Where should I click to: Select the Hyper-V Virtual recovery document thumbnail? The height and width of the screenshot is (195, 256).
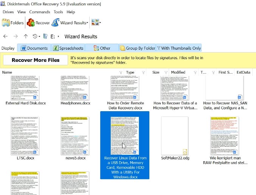pyautogui.click(x=175, y=88)
